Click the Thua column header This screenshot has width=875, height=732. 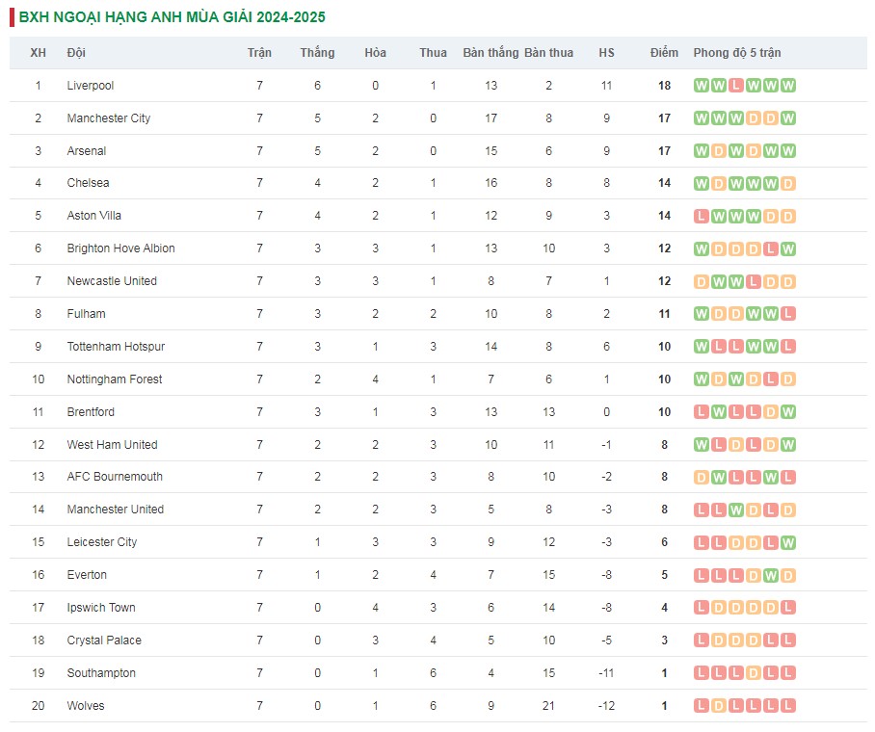tap(433, 52)
